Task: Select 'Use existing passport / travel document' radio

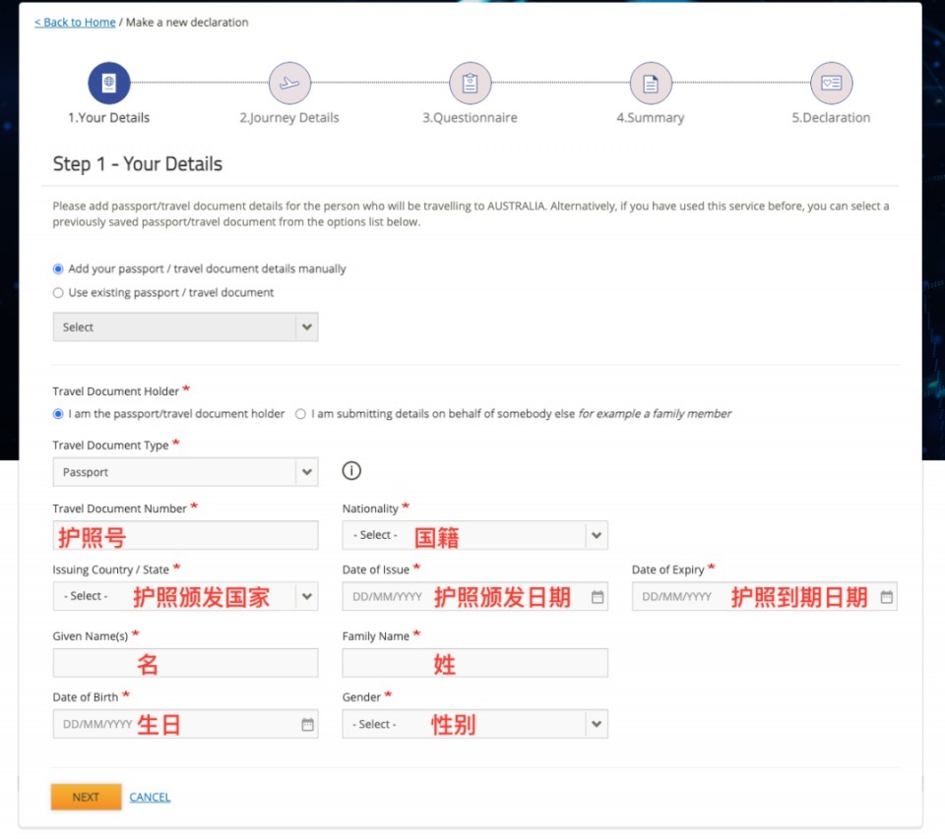Action: [58, 293]
